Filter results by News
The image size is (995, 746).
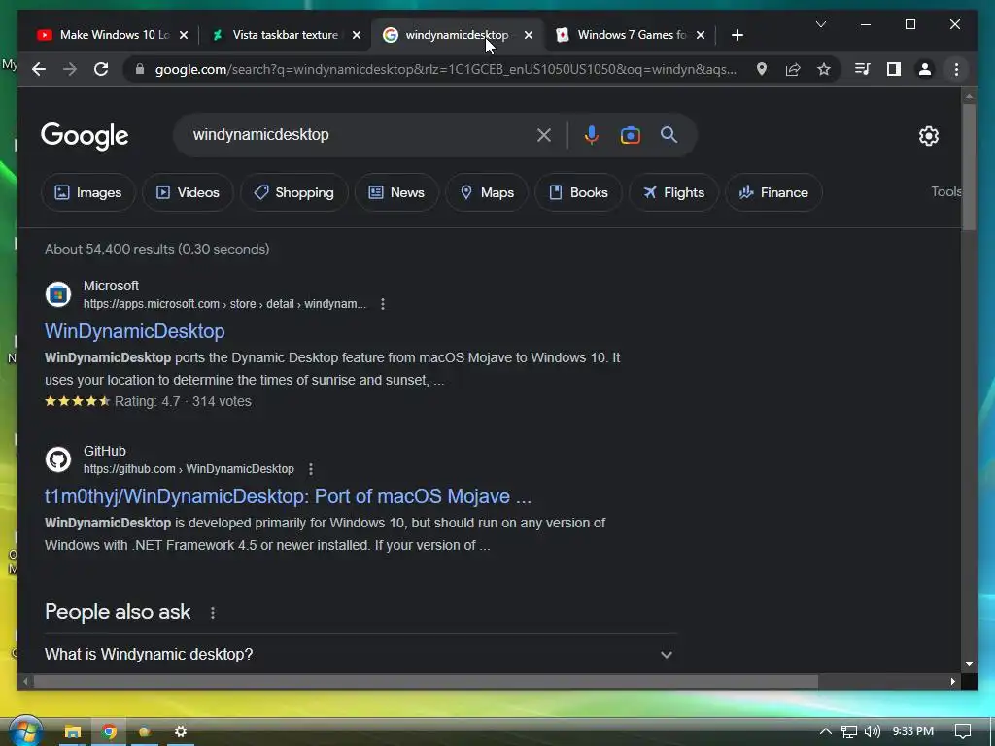396,192
